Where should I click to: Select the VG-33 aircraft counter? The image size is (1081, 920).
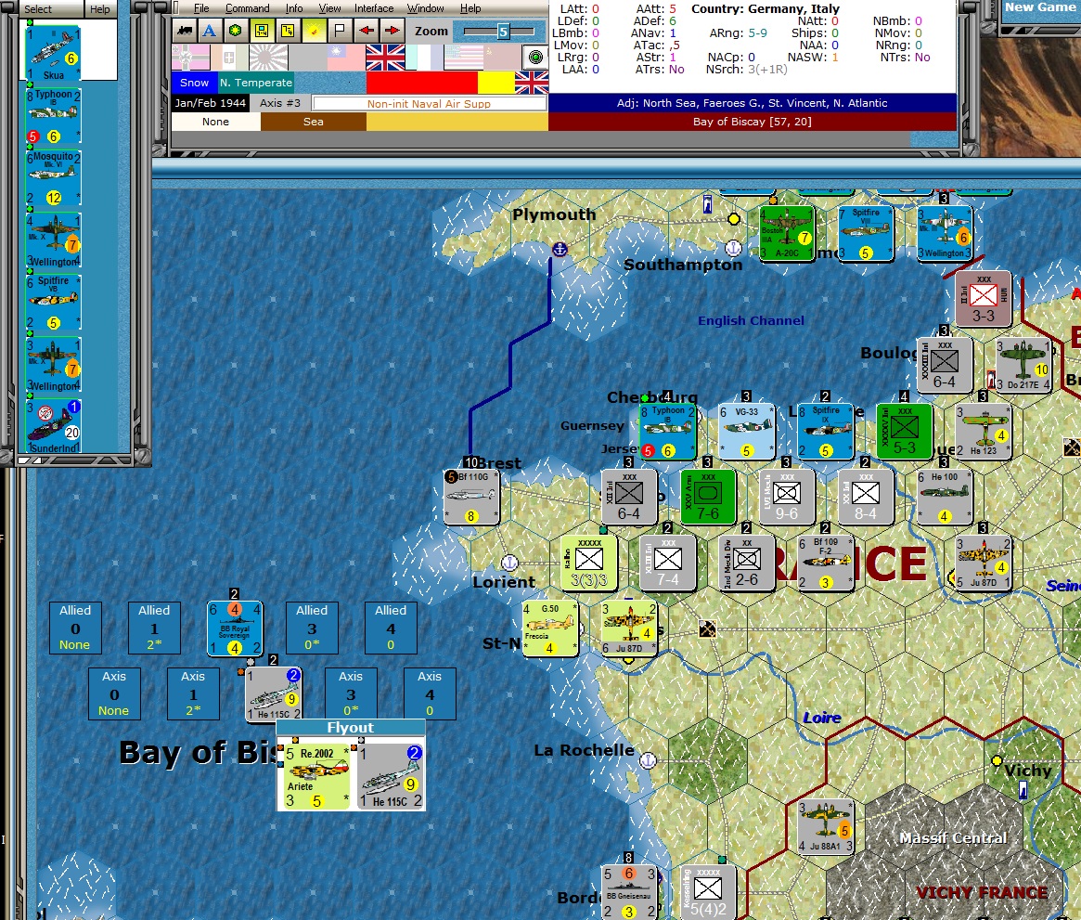coord(747,432)
